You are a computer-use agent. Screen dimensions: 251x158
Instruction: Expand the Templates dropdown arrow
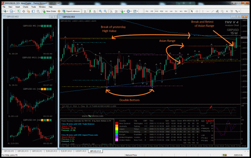click(x=137, y=11)
